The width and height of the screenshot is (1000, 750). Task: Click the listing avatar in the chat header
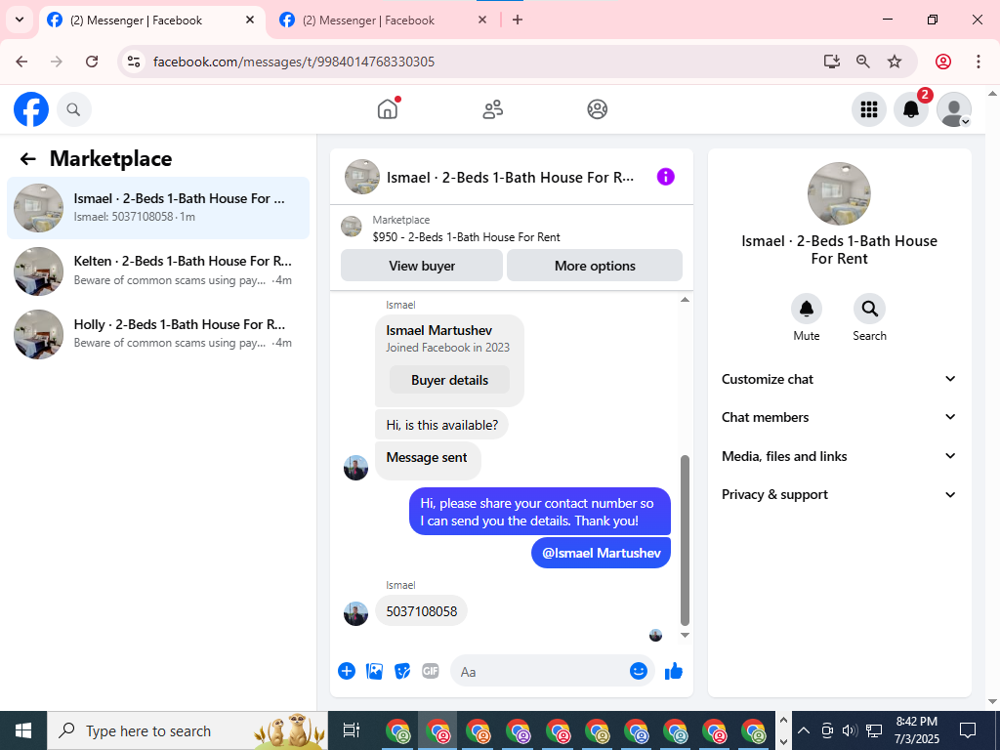click(362, 177)
